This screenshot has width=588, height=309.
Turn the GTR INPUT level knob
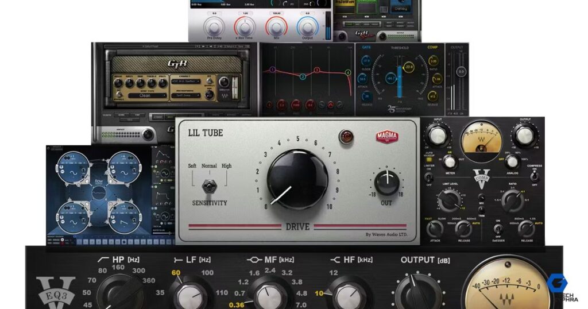tap(148, 134)
